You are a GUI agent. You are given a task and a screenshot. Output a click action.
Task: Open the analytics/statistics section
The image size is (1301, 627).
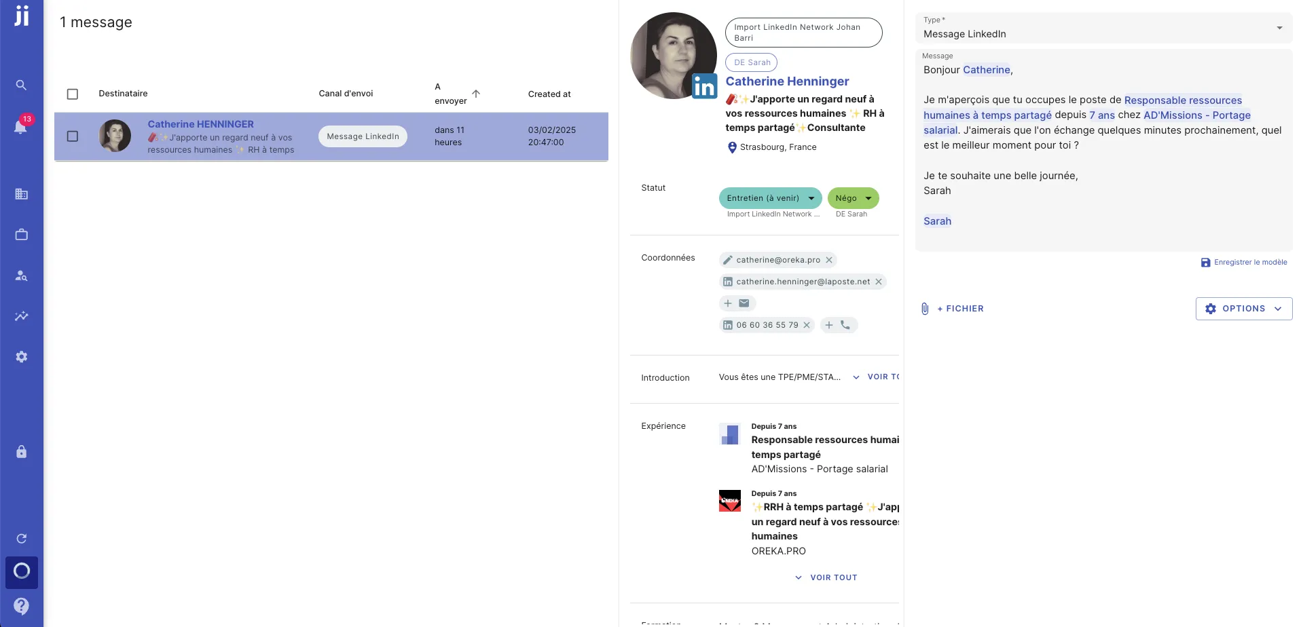pyautogui.click(x=22, y=316)
